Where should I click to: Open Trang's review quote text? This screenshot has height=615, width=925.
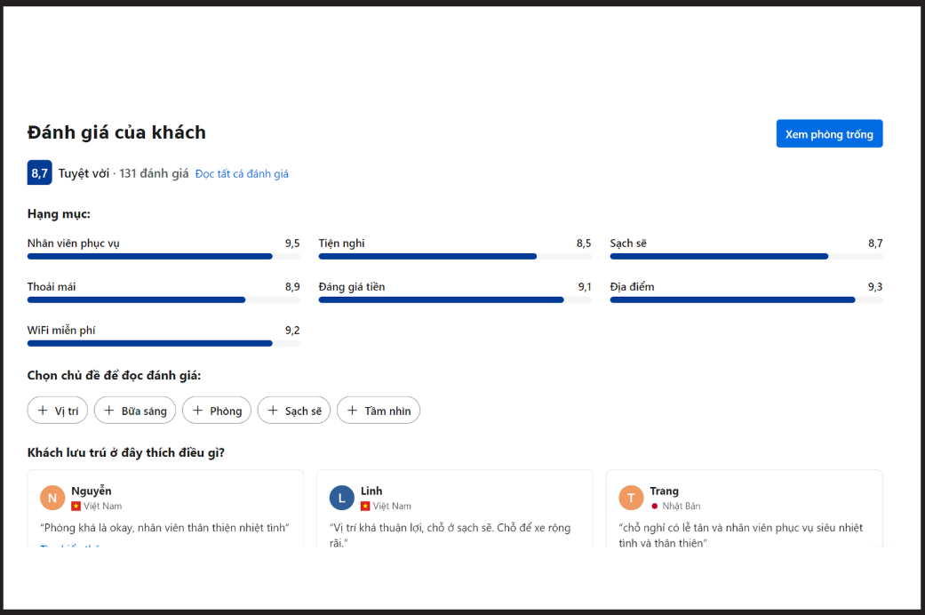(x=740, y=534)
